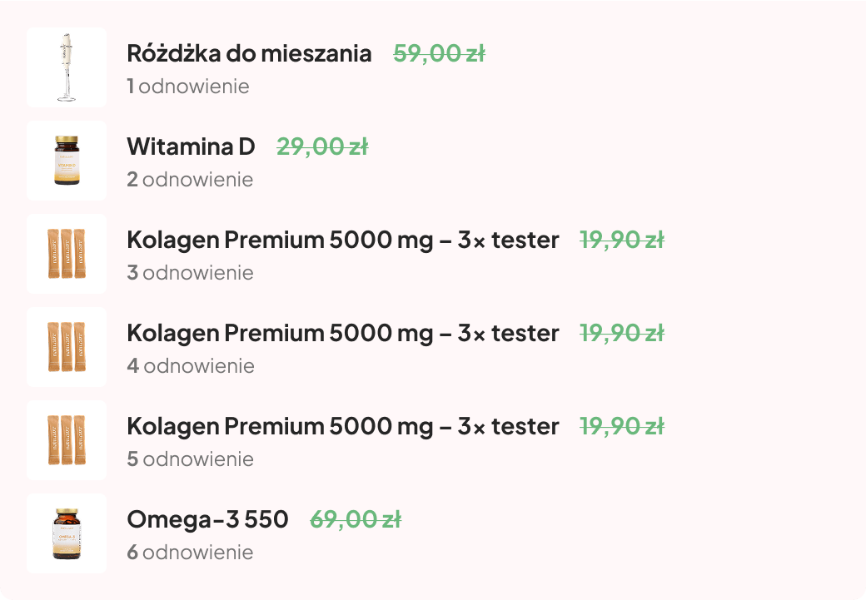Open the Różdżka do mieszania product title
The height and width of the screenshot is (600, 866).
[x=249, y=53]
